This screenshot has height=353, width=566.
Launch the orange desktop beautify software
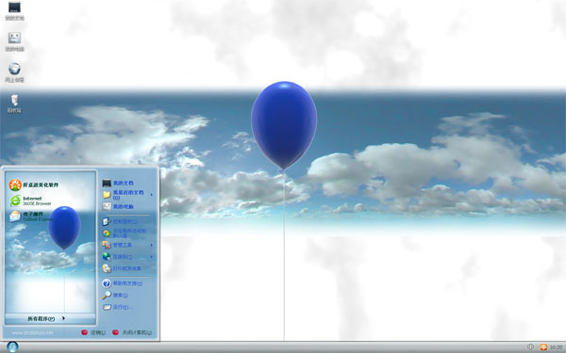(x=34, y=185)
